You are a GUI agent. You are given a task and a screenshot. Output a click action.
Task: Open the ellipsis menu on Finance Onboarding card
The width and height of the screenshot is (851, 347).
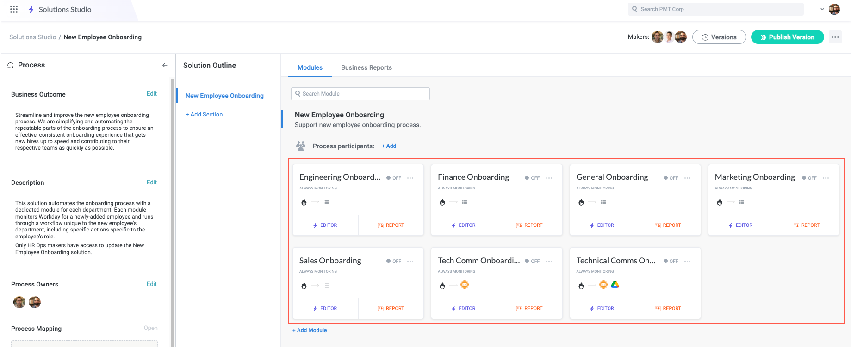549,178
